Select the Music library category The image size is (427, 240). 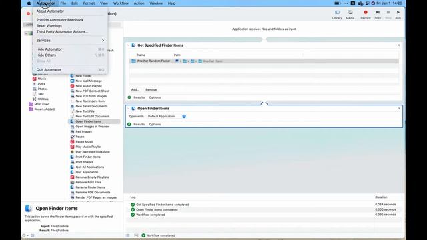click(41, 79)
